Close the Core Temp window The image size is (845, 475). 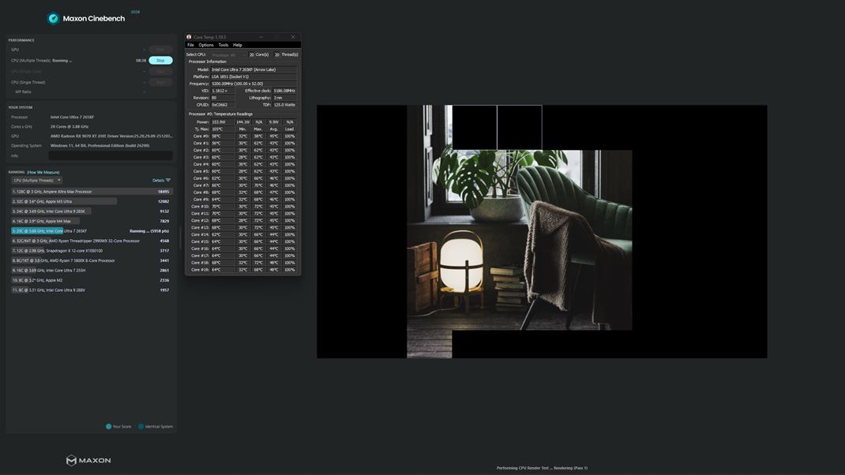tap(293, 37)
